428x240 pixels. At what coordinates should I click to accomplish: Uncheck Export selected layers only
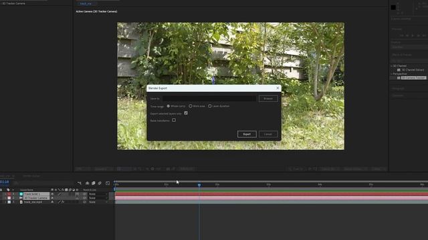(x=186, y=113)
